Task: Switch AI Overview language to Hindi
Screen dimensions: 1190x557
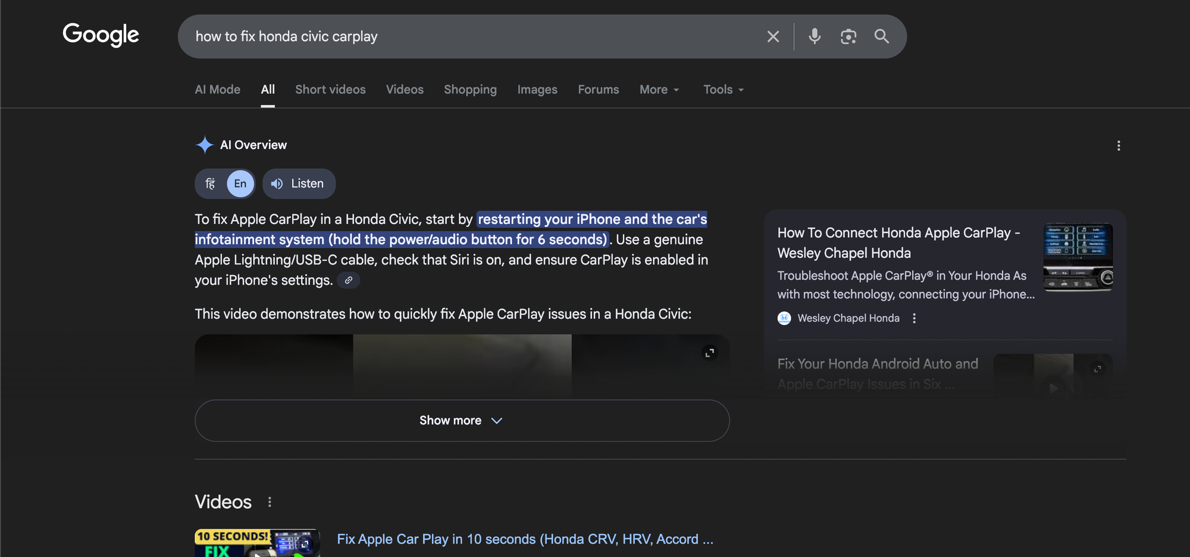Action: (211, 184)
